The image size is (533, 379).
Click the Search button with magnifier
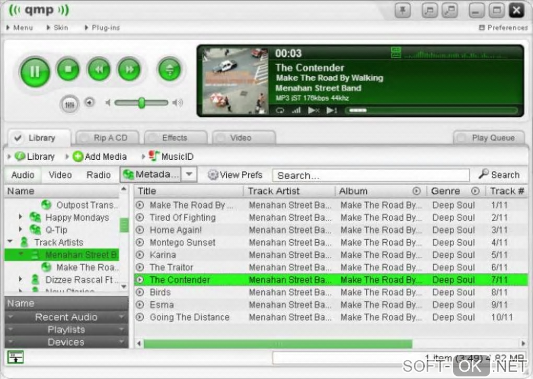click(500, 174)
